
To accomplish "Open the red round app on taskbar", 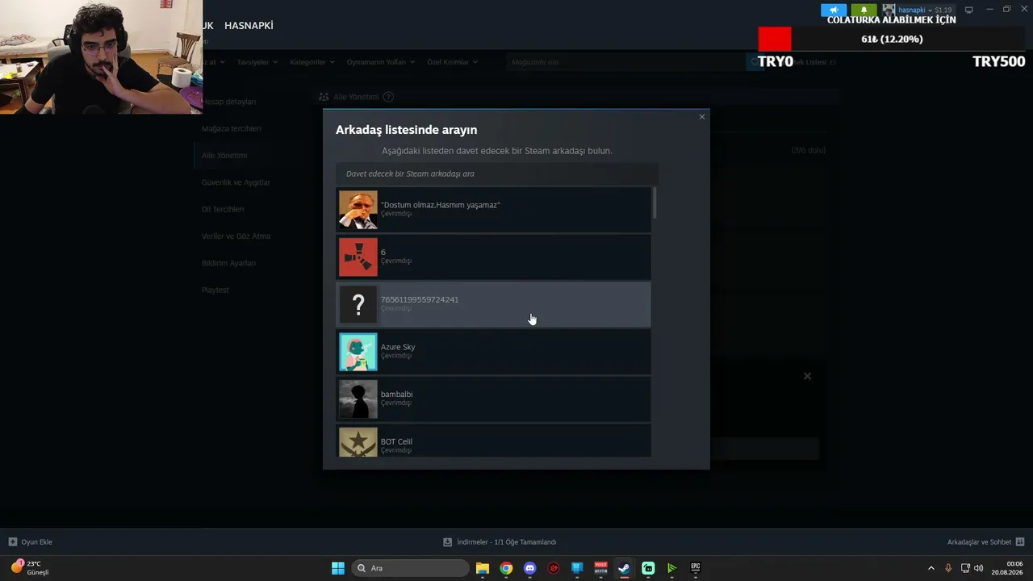I will [x=554, y=568].
